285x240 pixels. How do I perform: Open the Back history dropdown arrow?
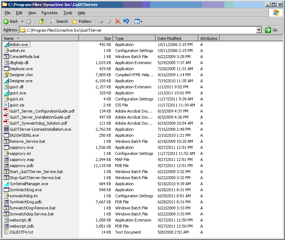pyautogui.click(x=22, y=21)
